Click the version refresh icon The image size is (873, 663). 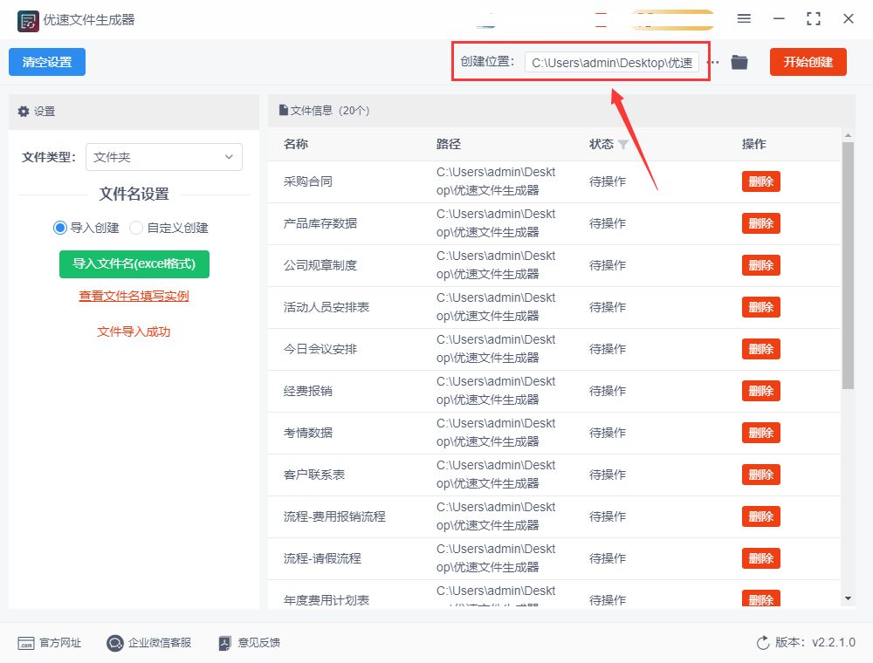pyautogui.click(x=763, y=643)
